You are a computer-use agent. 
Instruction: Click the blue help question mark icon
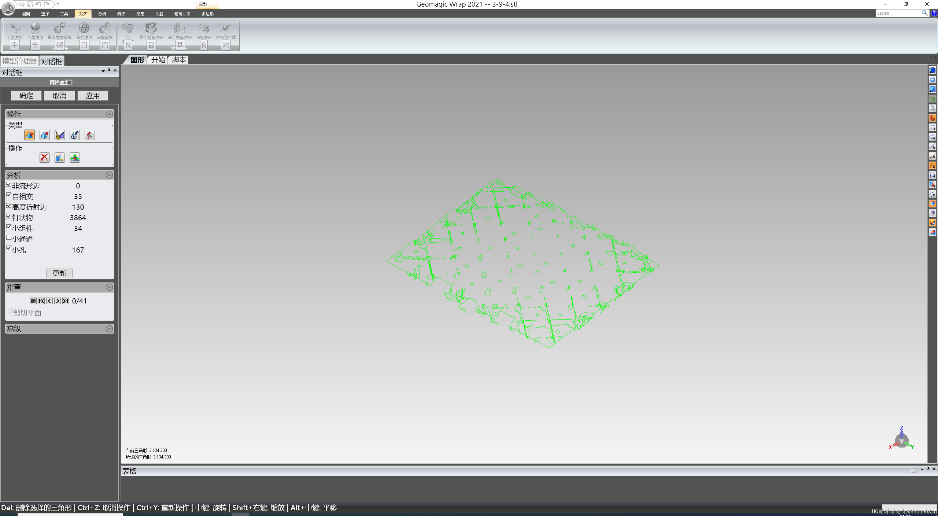934,13
